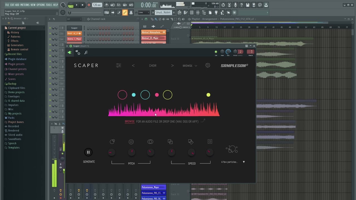
Task: Open the plugin picker plug icon
Action: coord(216,12)
